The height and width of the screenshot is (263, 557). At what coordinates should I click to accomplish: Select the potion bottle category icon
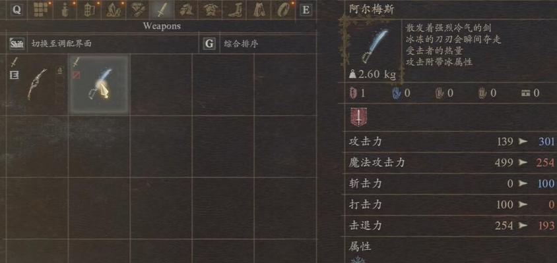(65, 9)
